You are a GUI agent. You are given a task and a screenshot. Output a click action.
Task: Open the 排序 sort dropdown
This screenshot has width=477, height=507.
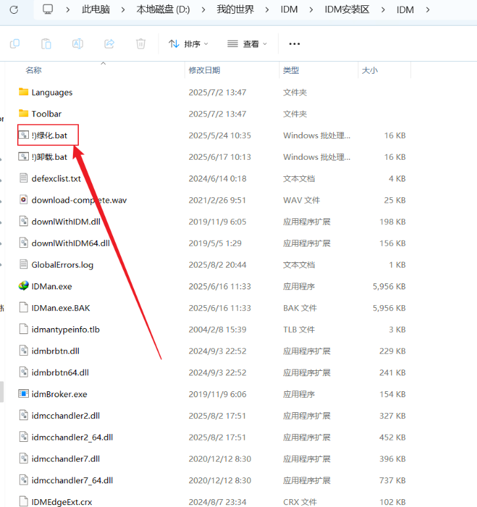click(x=188, y=43)
